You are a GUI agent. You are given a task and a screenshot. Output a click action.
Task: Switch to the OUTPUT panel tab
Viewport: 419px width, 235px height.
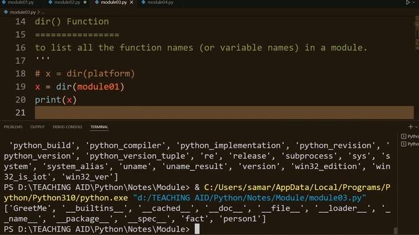tap(37, 127)
